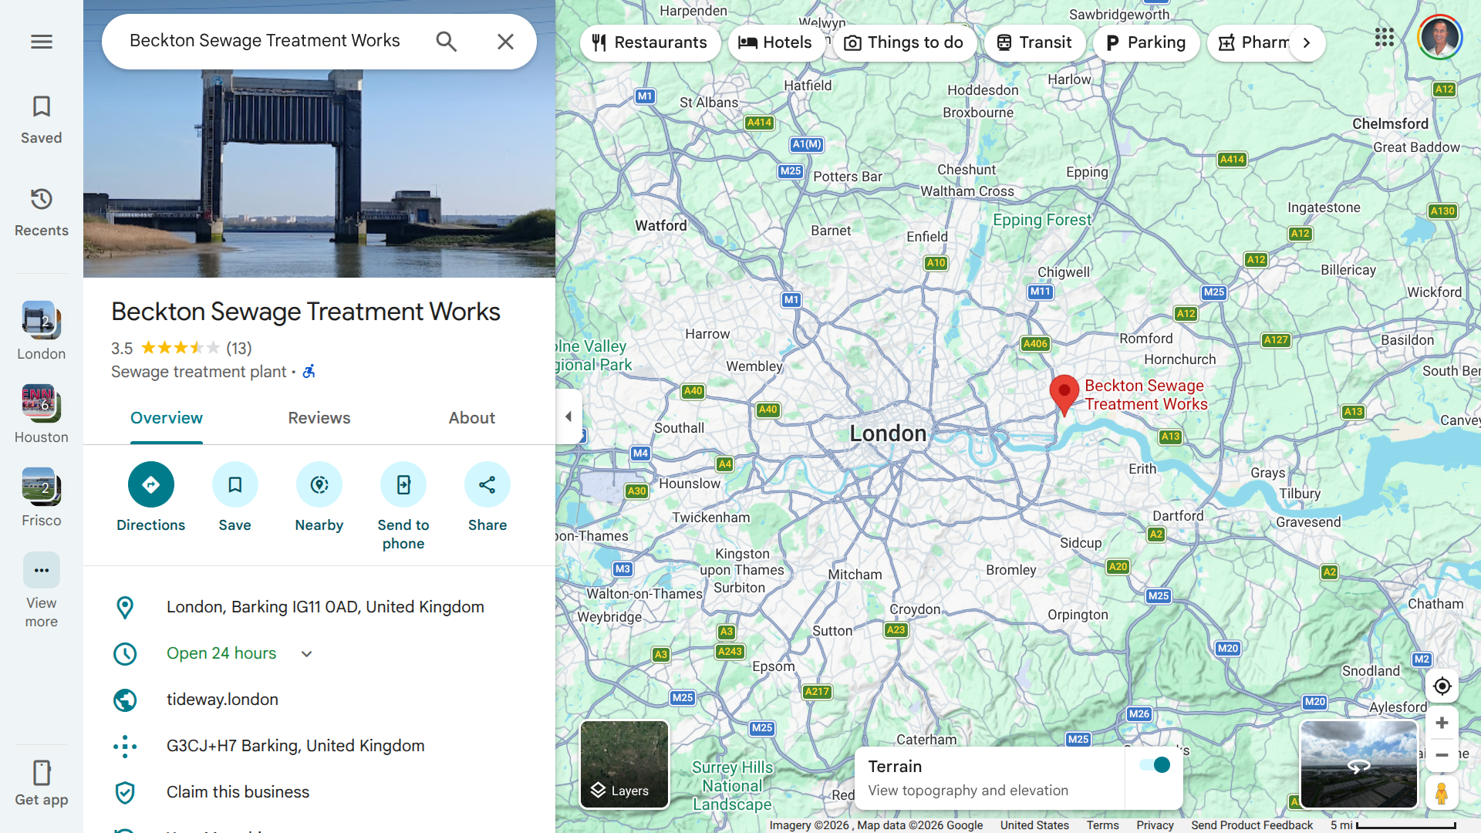Open the tideway.london website link
Image resolution: width=1481 pixels, height=833 pixels.
222,700
